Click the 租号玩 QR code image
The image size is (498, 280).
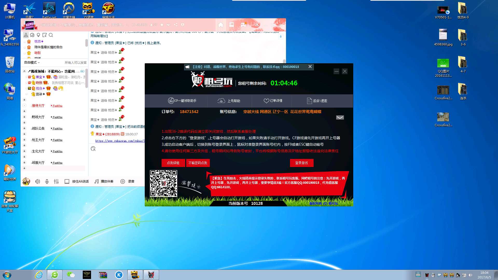(x=163, y=183)
